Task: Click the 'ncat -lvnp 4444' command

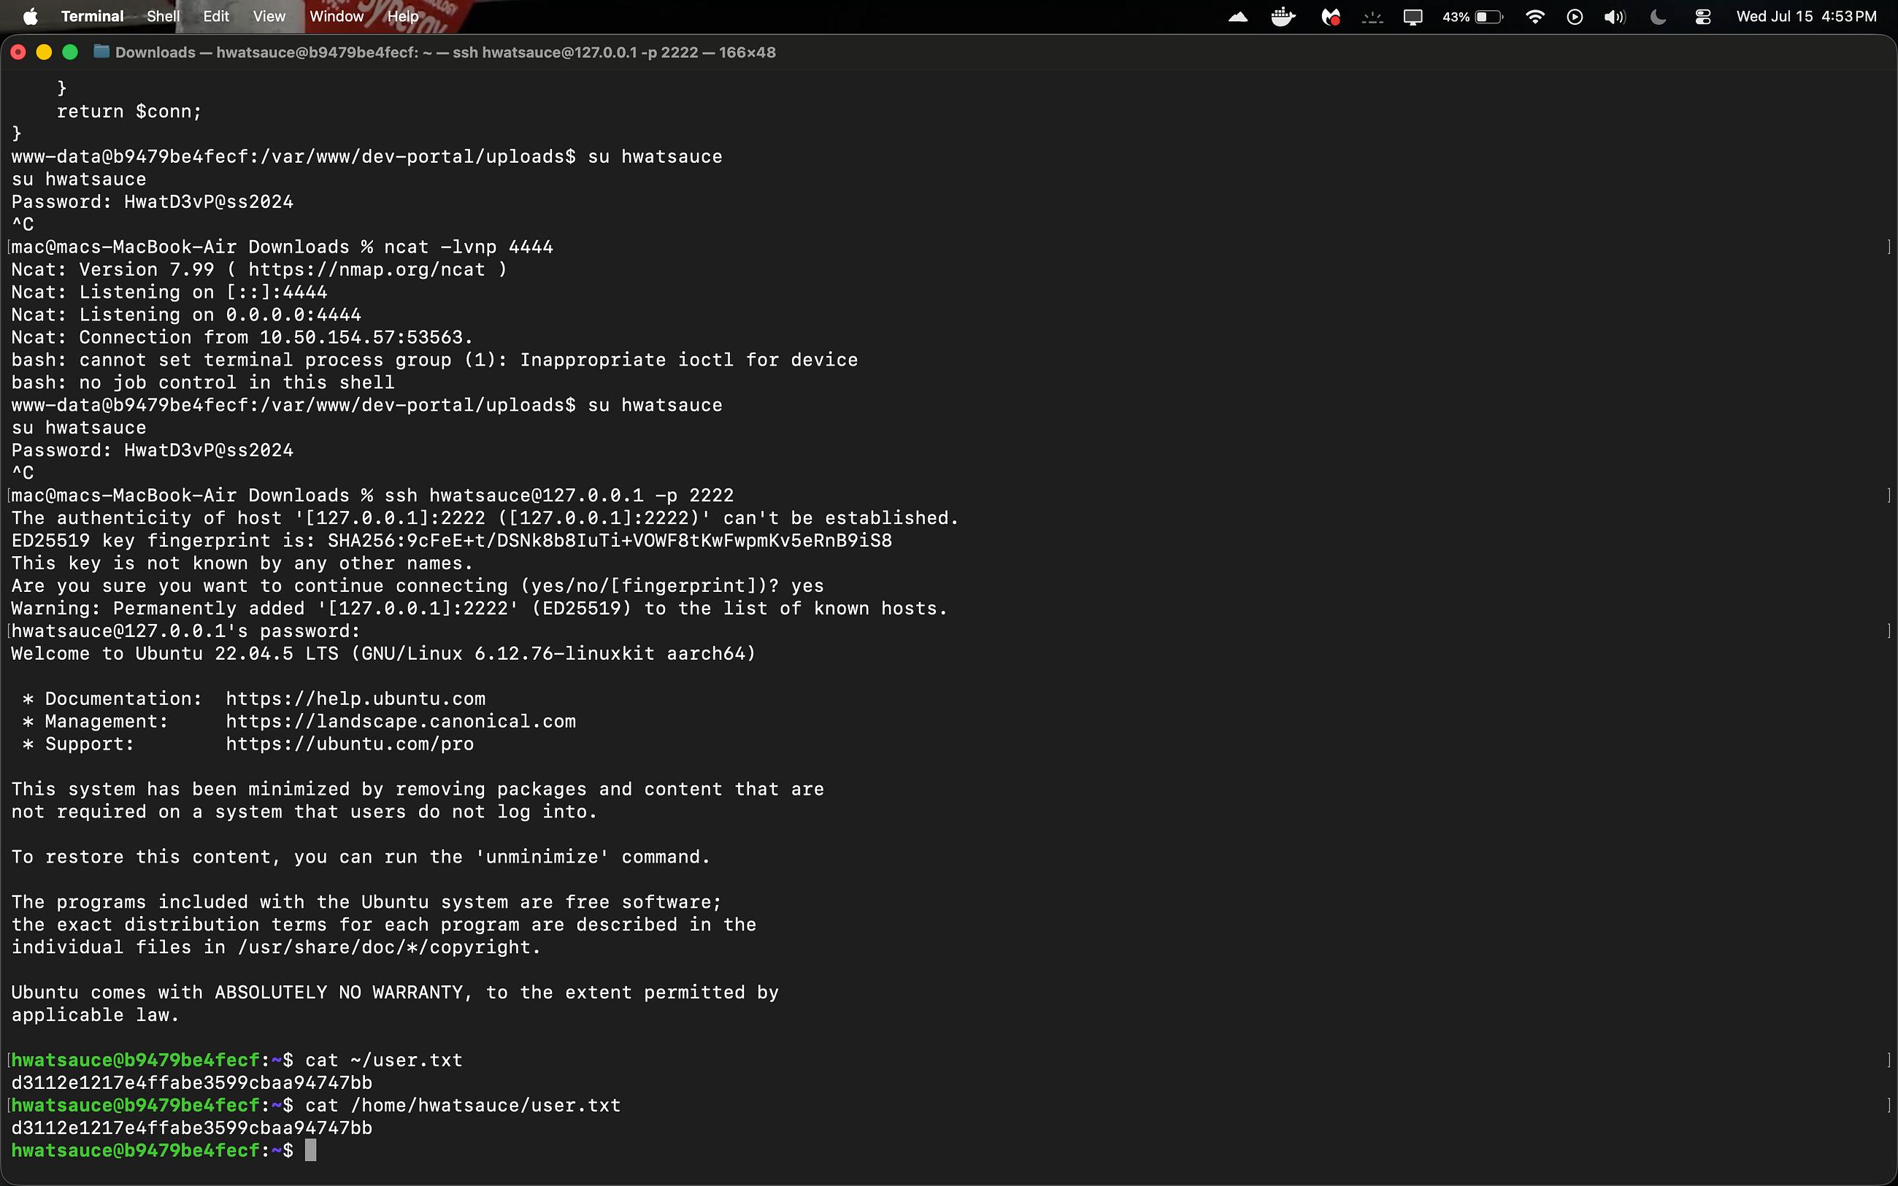Action: coord(468,247)
